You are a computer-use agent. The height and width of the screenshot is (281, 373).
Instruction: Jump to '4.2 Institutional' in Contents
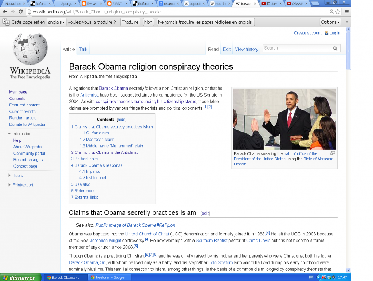tap(93, 178)
